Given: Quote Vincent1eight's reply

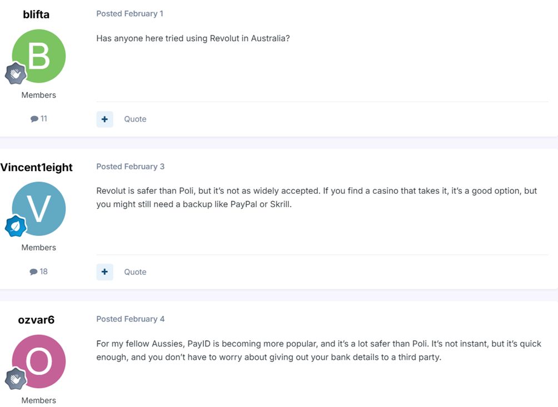Looking at the screenshot, I should 135,272.
